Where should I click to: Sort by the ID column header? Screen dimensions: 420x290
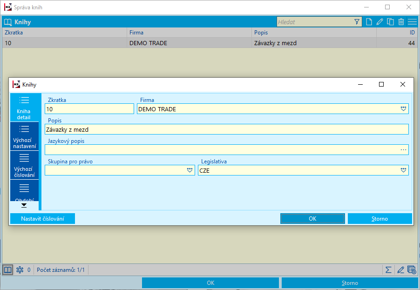tap(397, 33)
